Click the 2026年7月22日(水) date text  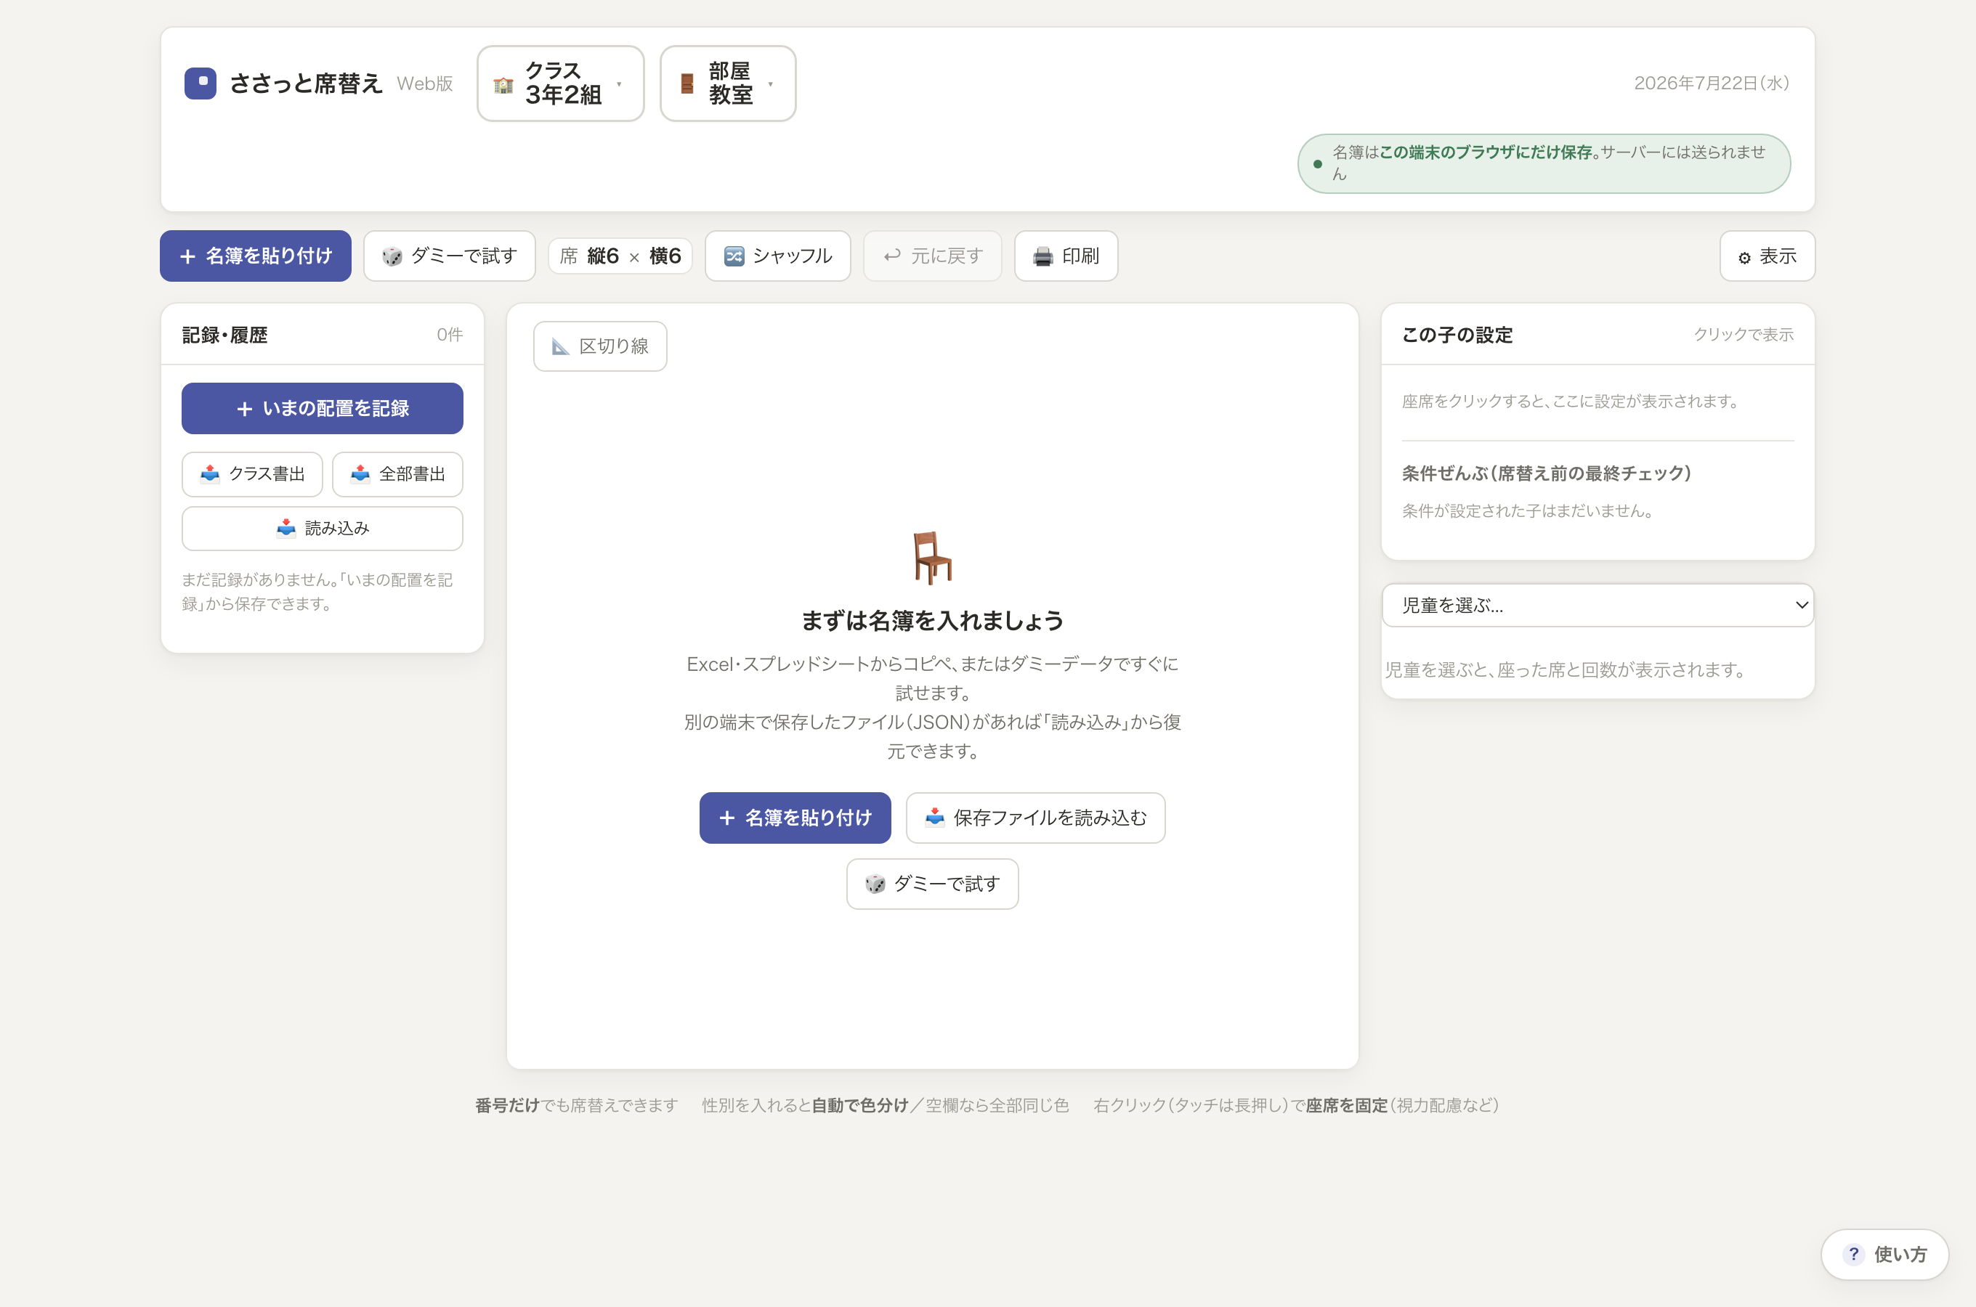(x=1711, y=84)
